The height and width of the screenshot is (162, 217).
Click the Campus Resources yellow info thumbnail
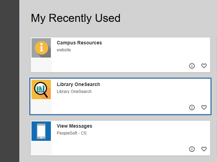pyautogui.click(x=41, y=48)
